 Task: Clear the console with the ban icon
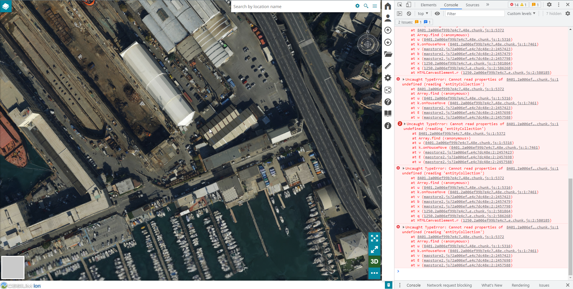point(409,13)
